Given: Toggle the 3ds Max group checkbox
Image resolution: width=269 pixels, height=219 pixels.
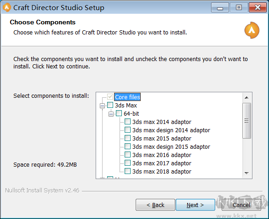Looking at the screenshot, I should click(110, 105).
